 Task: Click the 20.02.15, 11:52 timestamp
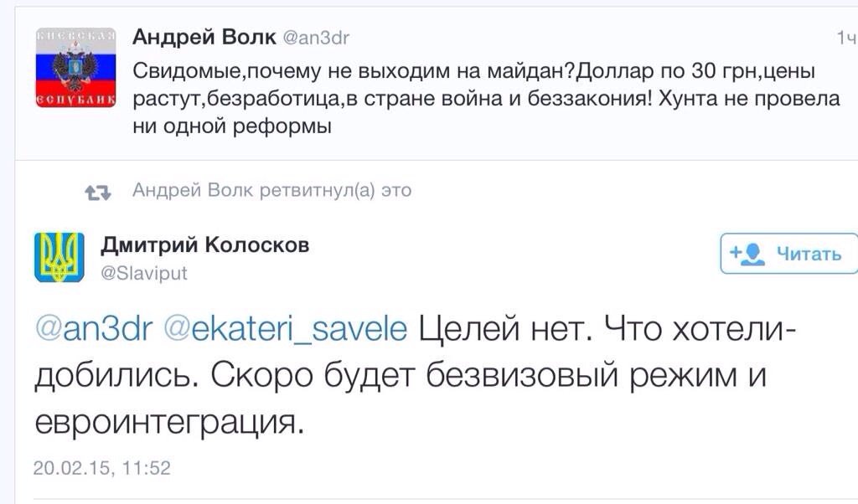pos(101,468)
